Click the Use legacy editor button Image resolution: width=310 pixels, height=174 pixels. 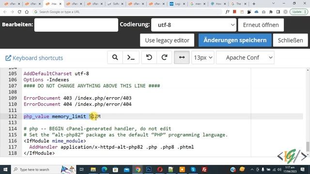pyautogui.click(x=167, y=40)
